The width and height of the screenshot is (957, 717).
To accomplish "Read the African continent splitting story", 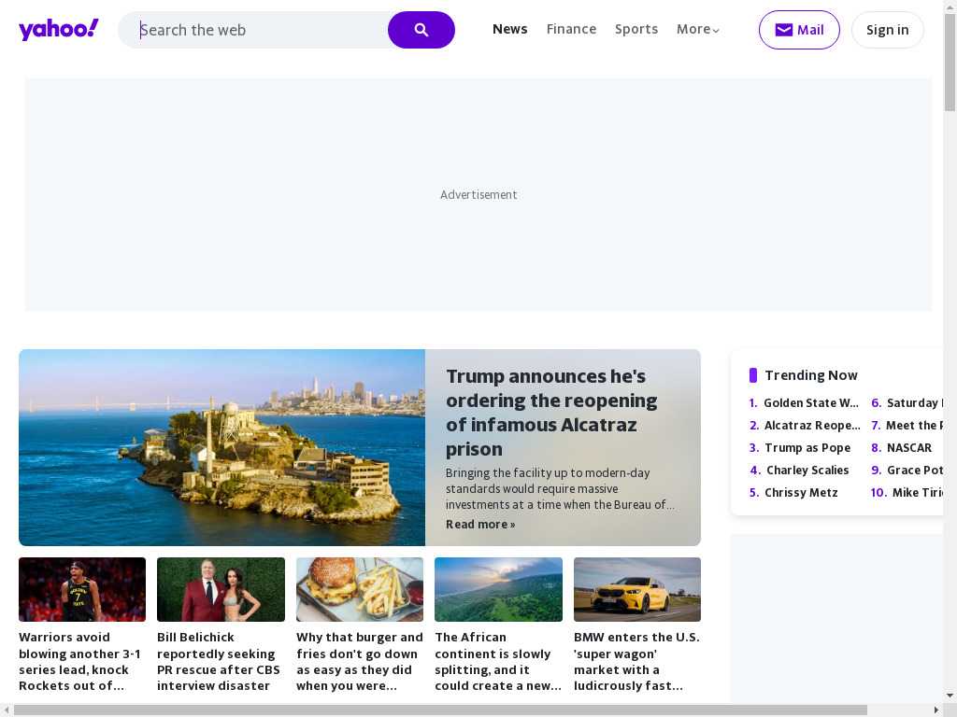I will [x=498, y=662].
